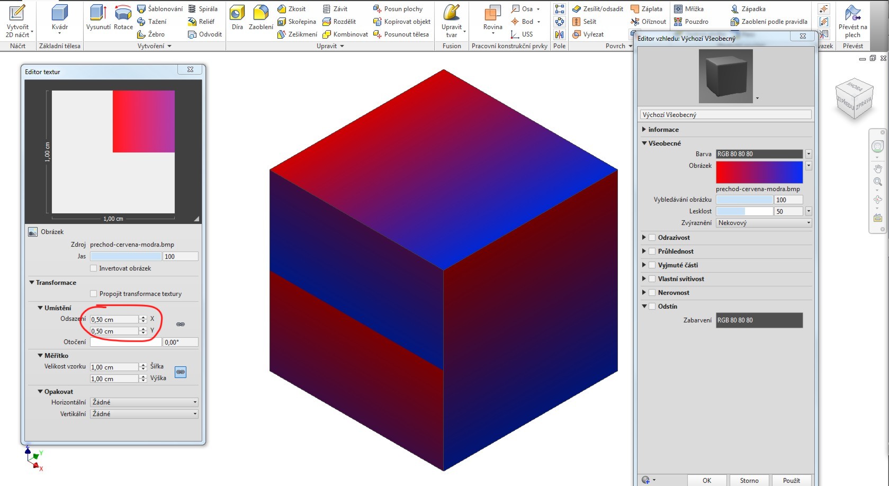
Task: Create a Rovina work plane
Action: (492, 19)
